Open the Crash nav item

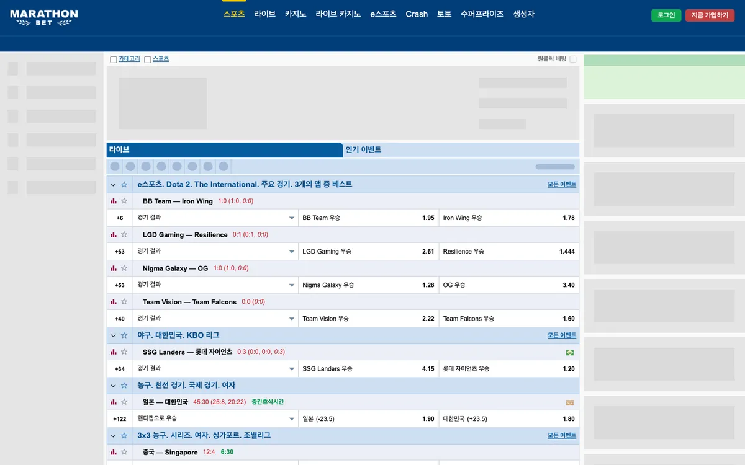coord(417,14)
